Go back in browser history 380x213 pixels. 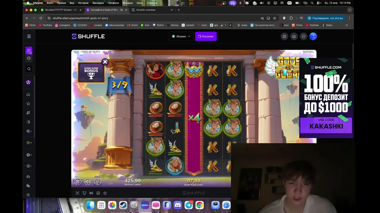tap(27, 18)
